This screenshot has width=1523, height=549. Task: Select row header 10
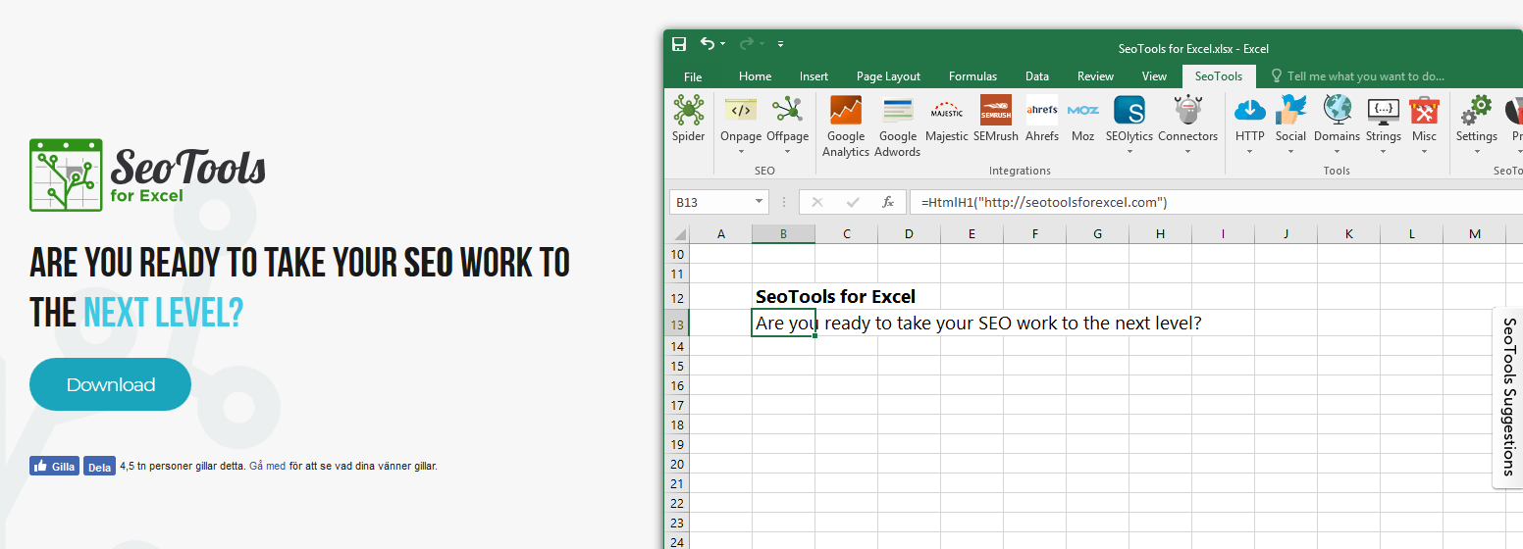pyautogui.click(x=678, y=254)
